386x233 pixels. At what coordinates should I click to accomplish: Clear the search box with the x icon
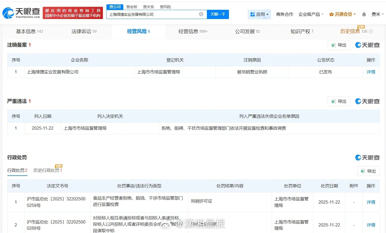tap(201, 14)
